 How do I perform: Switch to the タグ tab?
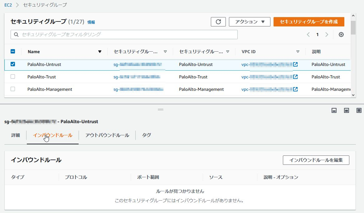(146, 135)
